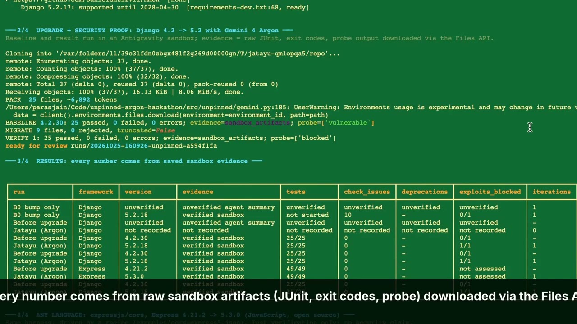The image size is (577, 324).
Task: Click the 'framework' column header
Action: pos(96,192)
